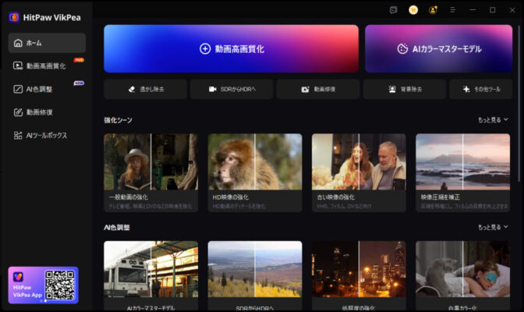524x312 pixels.
Task: Open the 動画修復 quick tool button
Action: (318, 89)
